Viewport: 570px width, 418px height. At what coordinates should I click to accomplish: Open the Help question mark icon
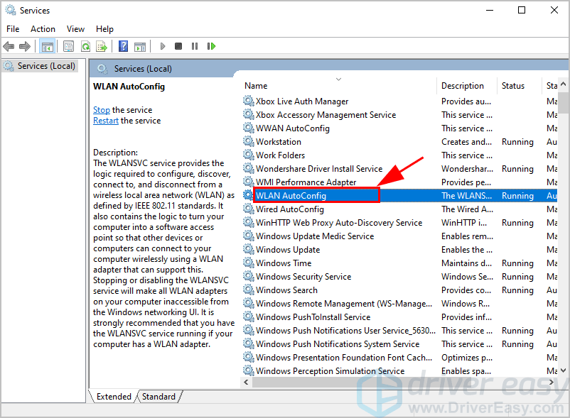coord(124,46)
